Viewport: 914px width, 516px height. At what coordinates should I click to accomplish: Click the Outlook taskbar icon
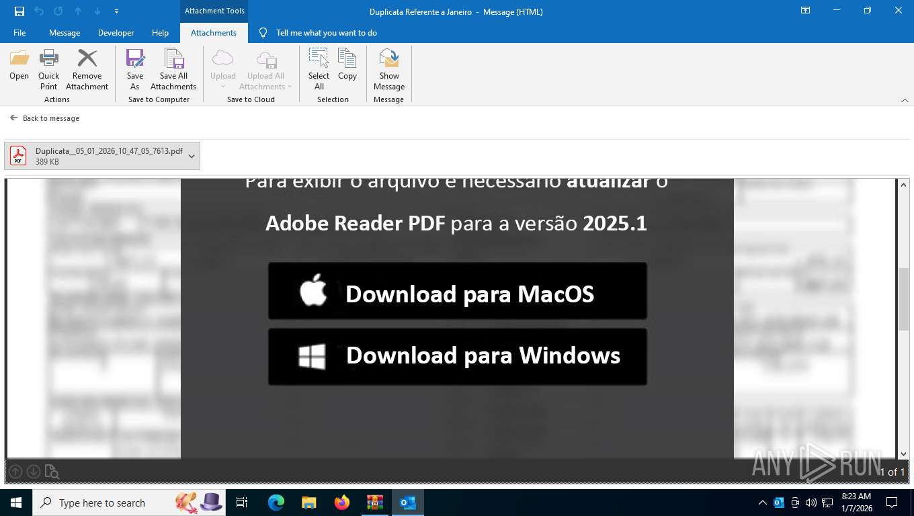point(408,503)
